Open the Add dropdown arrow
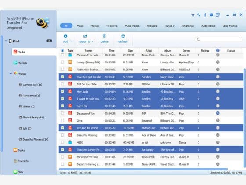The height and width of the screenshot is (185, 246). pos(72,41)
